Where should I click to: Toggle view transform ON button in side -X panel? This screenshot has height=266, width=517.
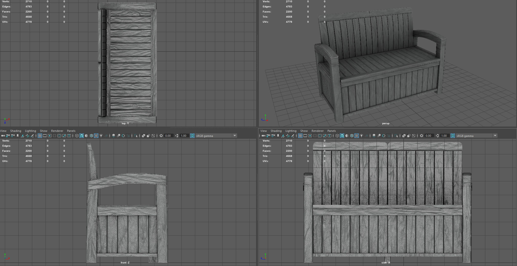pyautogui.click(x=453, y=136)
